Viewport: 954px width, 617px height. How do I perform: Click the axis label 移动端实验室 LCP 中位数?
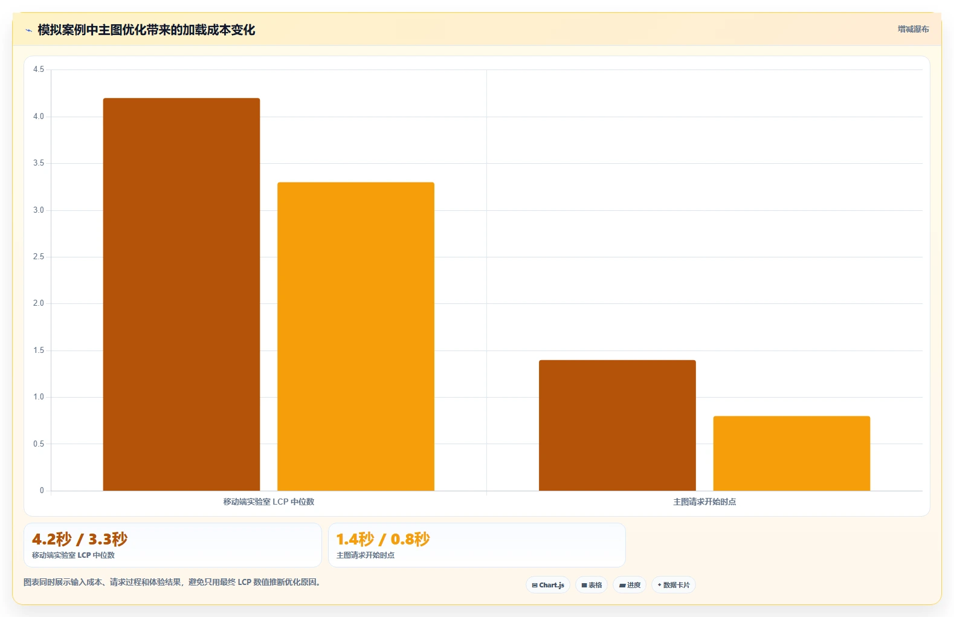(269, 502)
